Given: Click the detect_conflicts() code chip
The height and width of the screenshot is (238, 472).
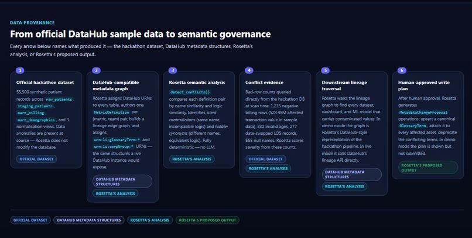Looking at the screenshot, I should tap(190, 92).
